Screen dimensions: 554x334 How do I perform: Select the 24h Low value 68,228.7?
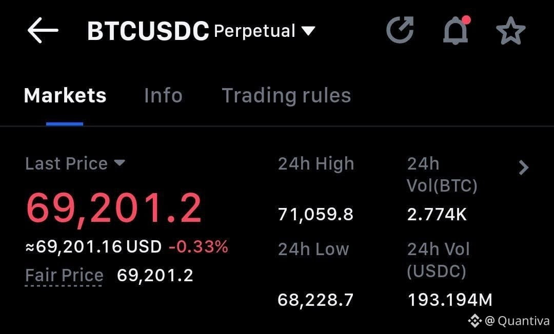[315, 300]
